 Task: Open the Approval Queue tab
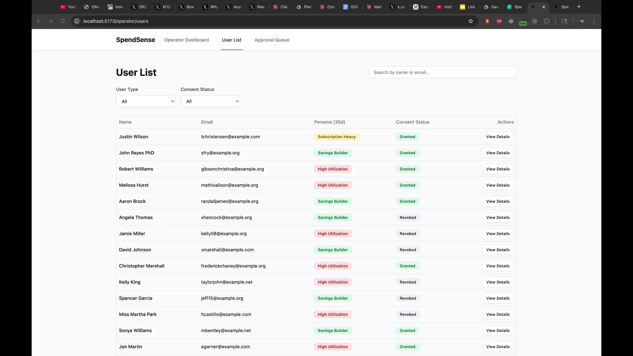pyautogui.click(x=272, y=40)
